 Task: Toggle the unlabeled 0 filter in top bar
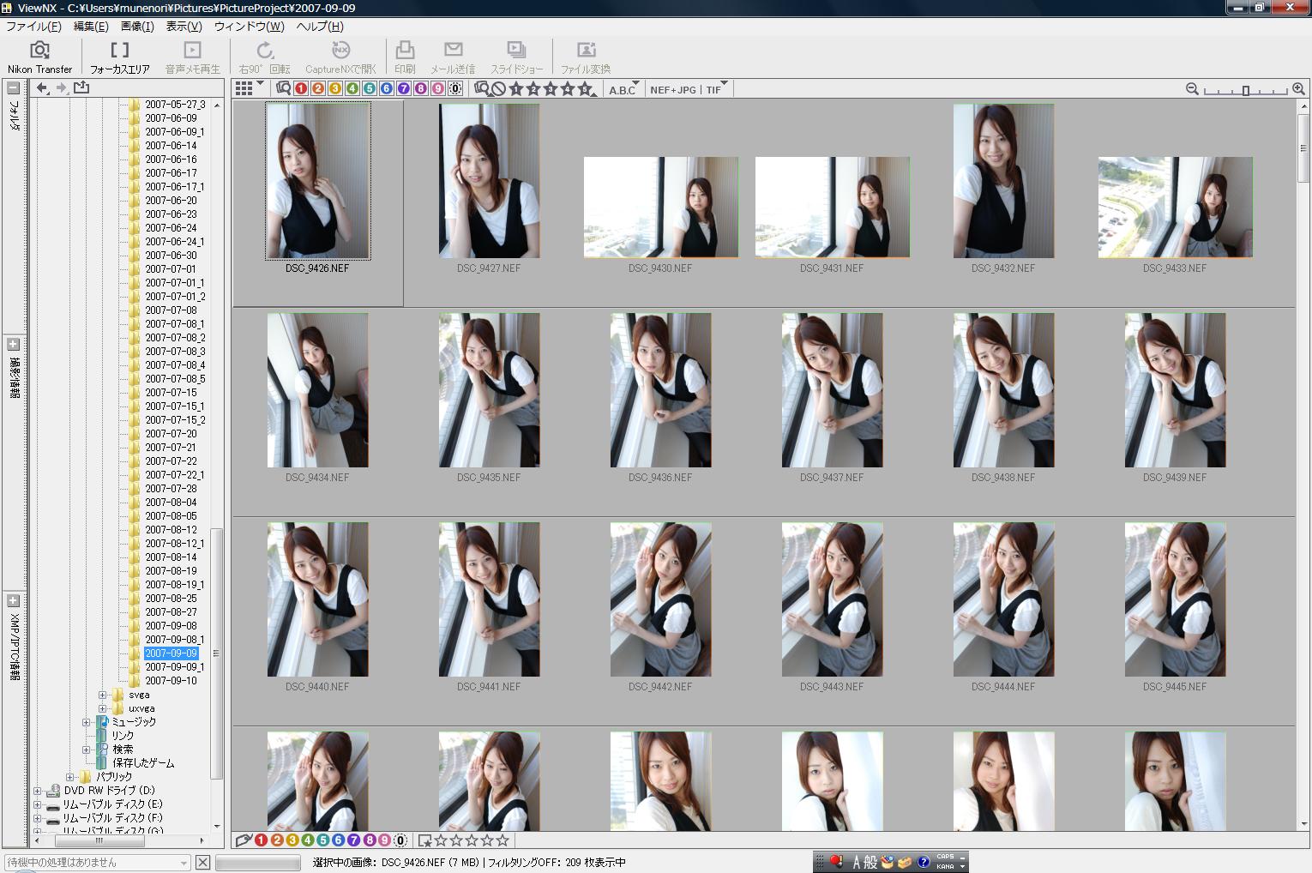click(x=455, y=88)
